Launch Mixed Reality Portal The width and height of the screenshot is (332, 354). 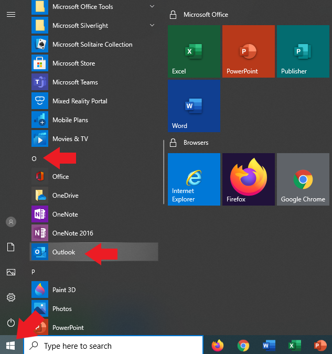94,101
